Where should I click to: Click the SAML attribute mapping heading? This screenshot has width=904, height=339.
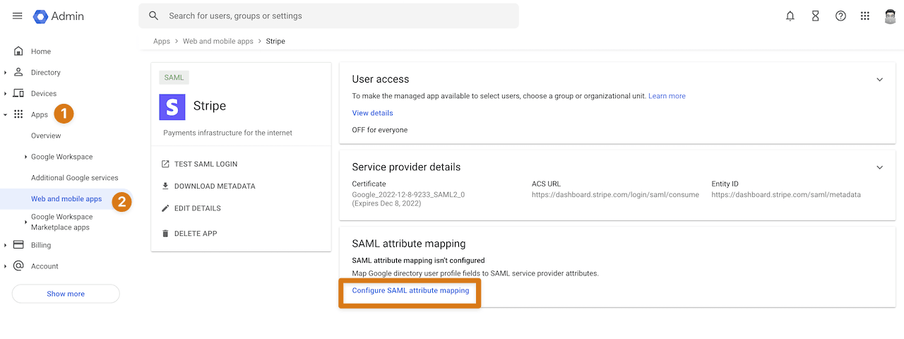pyautogui.click(x=409, y=244)
